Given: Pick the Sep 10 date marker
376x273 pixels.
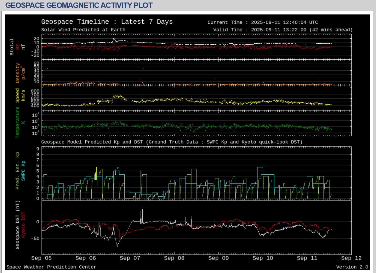Looking at the screenshot, I should [x=263, y=258].
